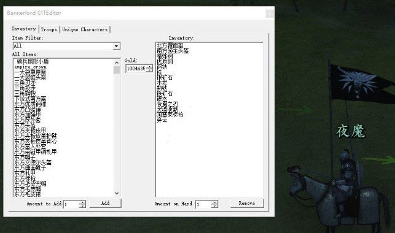Image resolution: width=395 pixels, height=233 pixels.
Task: Select the Inventory tab
Action: coord(24,29)
